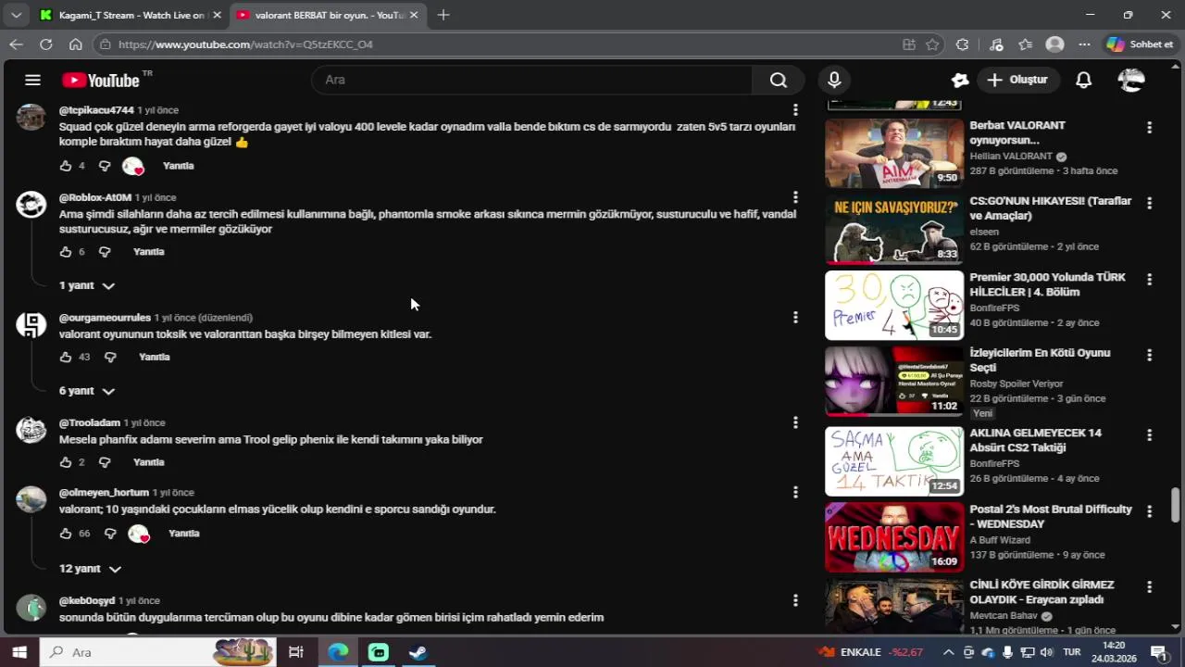Open İzleyicilerim En Kötü Oyunu Seçti title
The image size is (1185, 667).
tap(1040, 360)
